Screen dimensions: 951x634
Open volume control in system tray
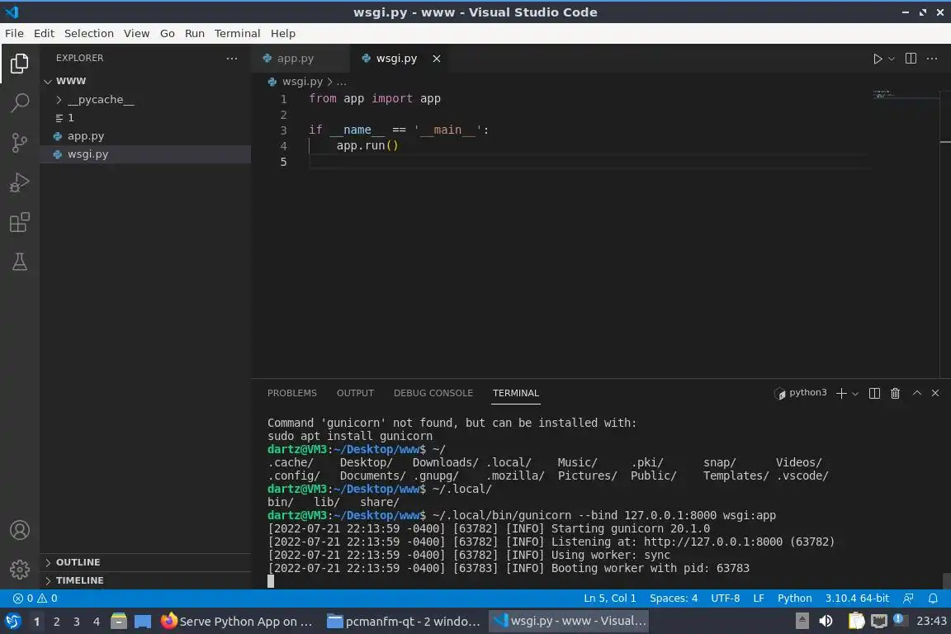(826, 621)
